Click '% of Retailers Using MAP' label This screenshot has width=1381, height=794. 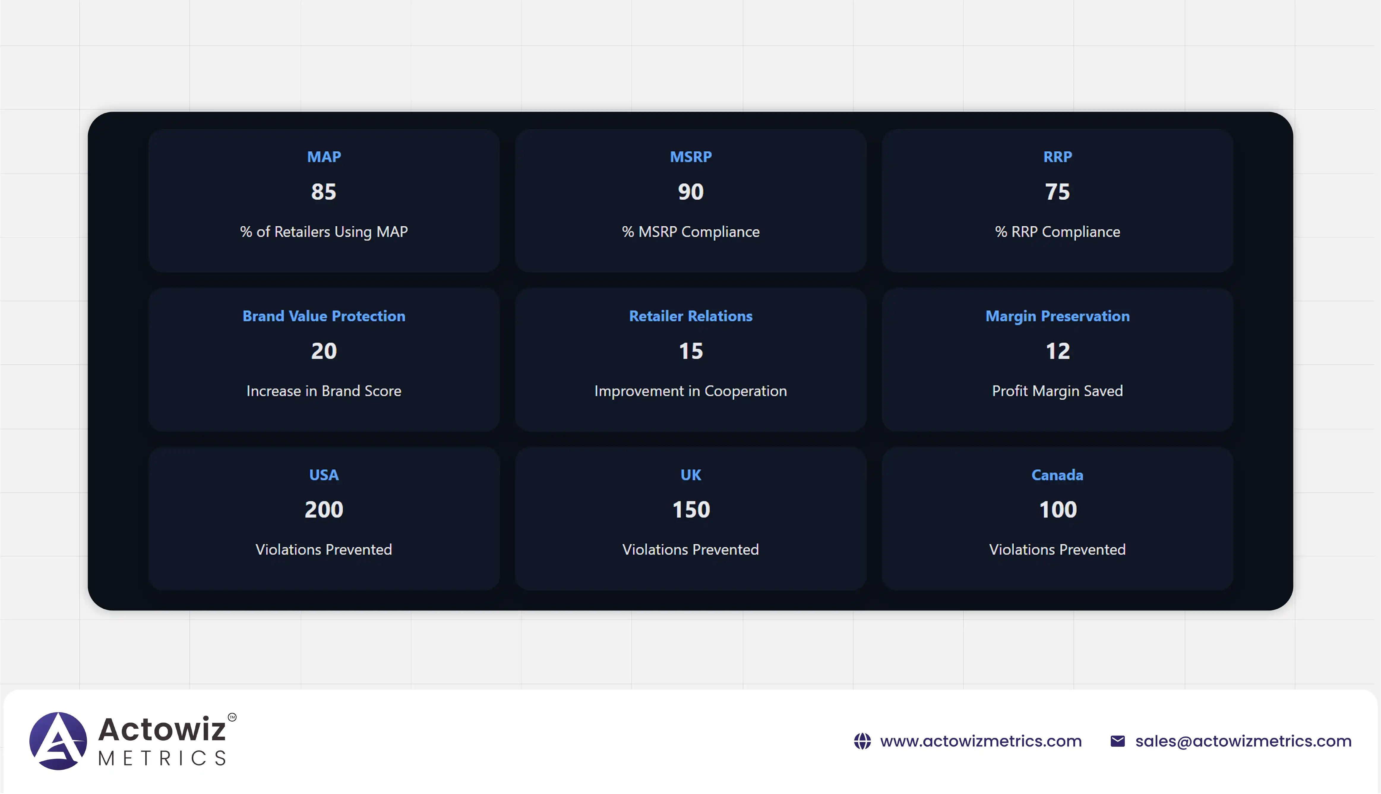point(324,232)
